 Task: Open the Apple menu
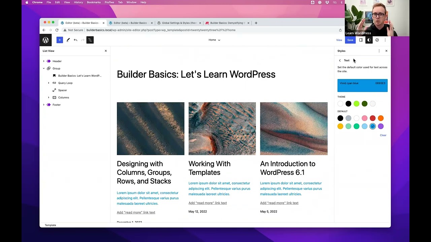point(27,2)
